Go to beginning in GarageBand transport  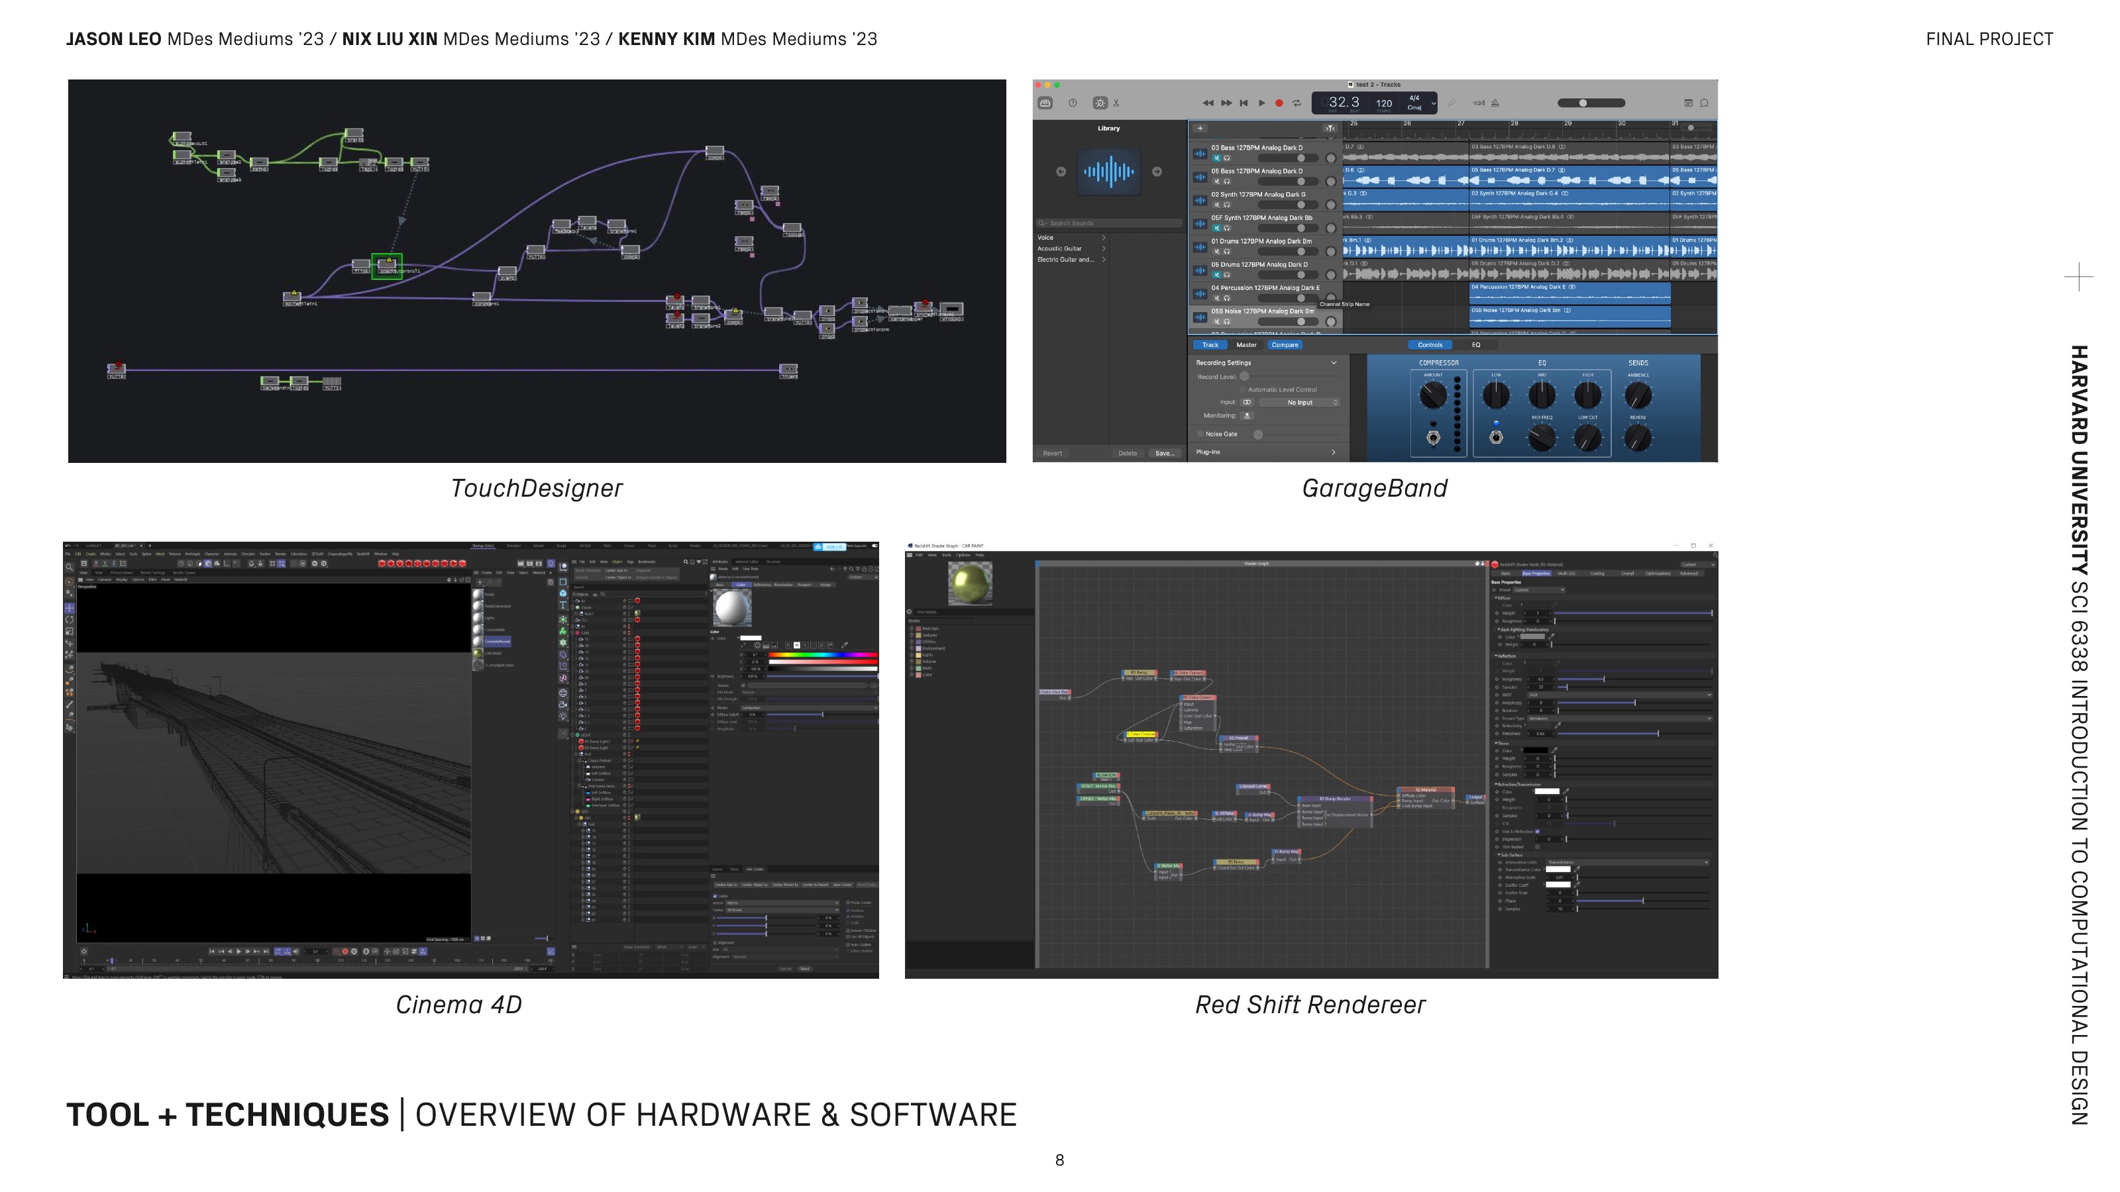coord(1244,103)
